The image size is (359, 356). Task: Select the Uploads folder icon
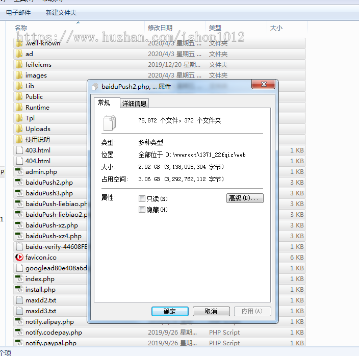click(x=19, y=129)
